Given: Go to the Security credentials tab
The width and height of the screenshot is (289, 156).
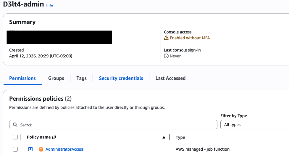Looking at the screenshot, I should click(x=121, y=78).
